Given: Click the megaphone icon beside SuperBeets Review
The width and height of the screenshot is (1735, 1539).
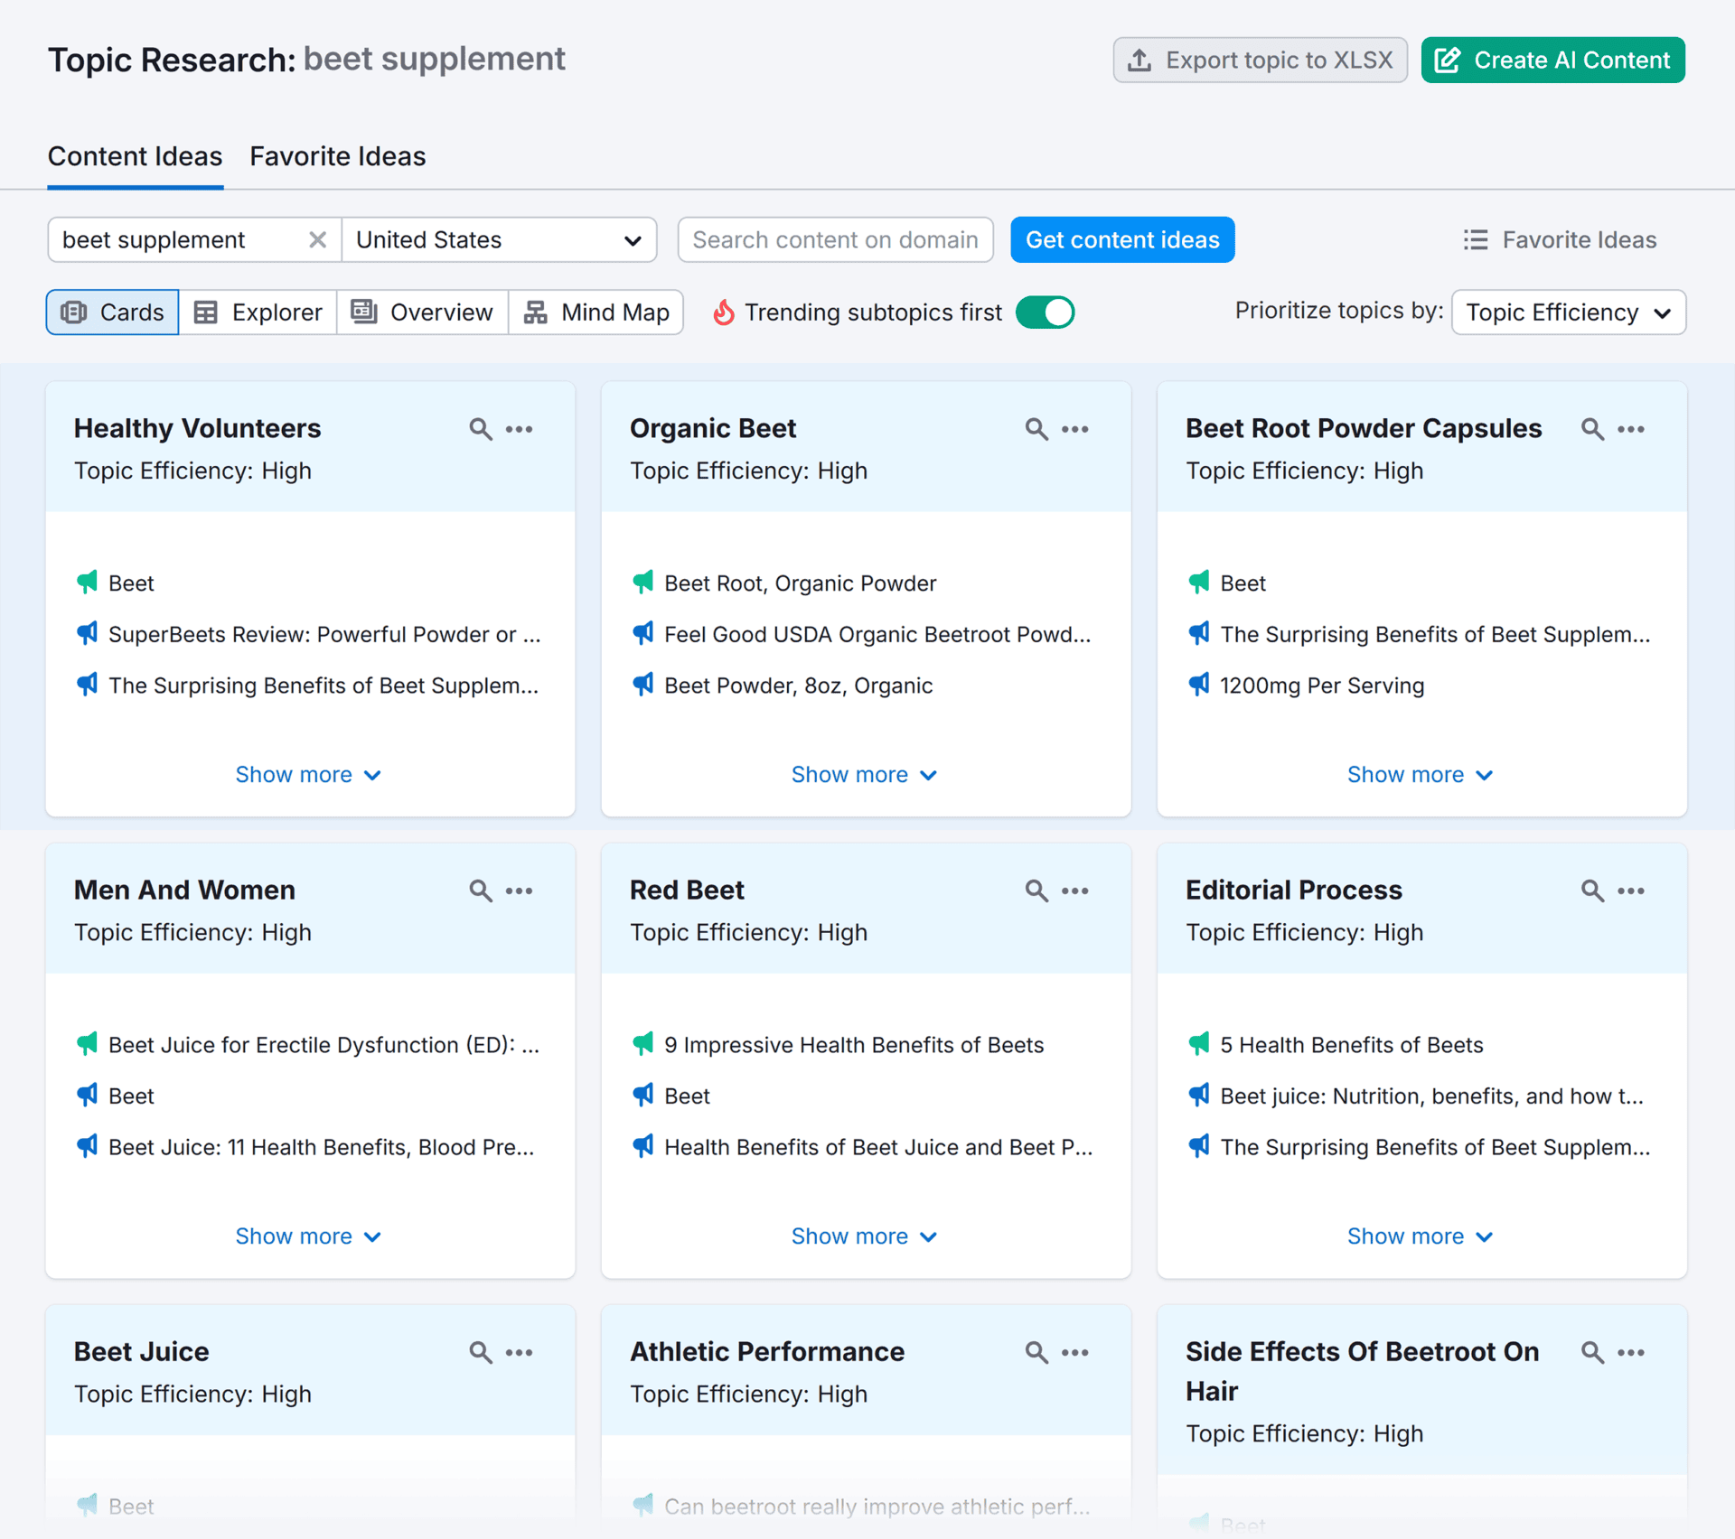Looking at the screenshot, I should [x=87, y=633].
